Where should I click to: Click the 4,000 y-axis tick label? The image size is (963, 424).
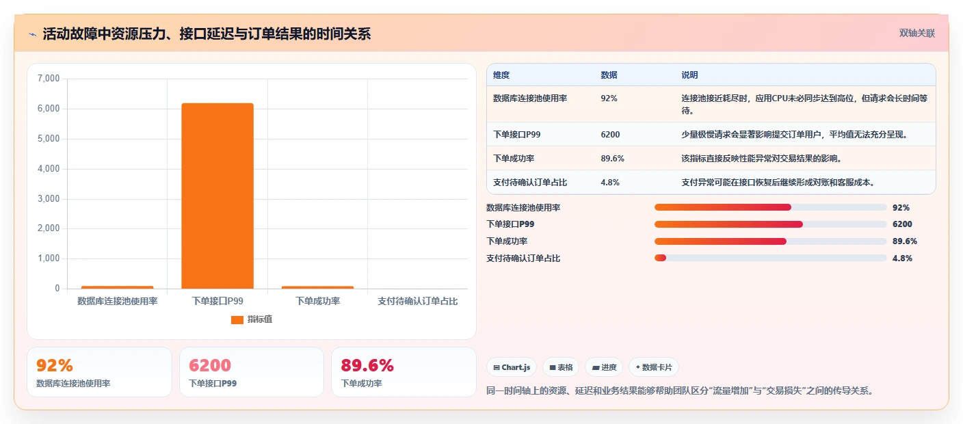point(49,169)
